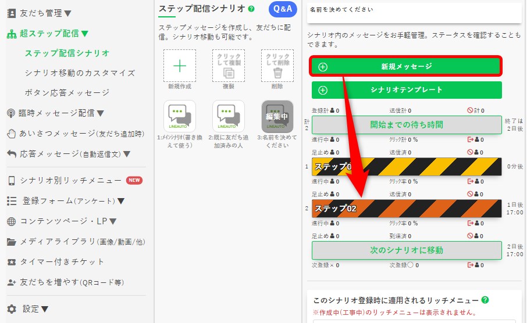
Task: Select scenario 1:メインシナリオ(書き換えて使う)
Action: coord(180,116)
